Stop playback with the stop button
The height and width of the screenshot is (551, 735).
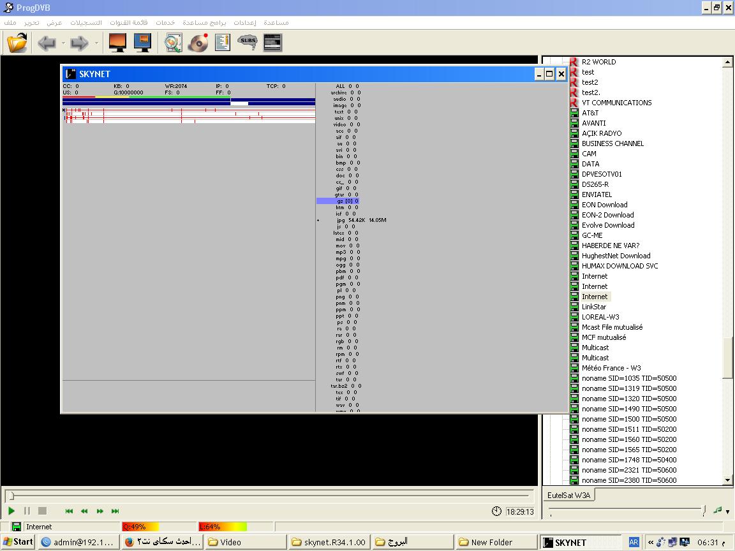click(42, 511)
